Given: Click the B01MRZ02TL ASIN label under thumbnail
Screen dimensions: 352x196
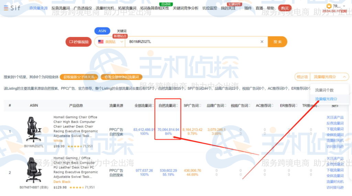Looking at the screenshot, I should click(x=34, y=146).
